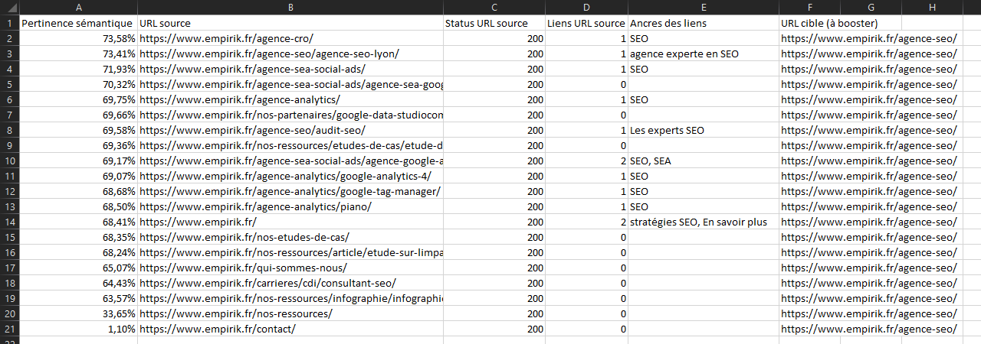981x344 pixels.
Task: Select the 68,24% cell
Action: pos(78,252)
